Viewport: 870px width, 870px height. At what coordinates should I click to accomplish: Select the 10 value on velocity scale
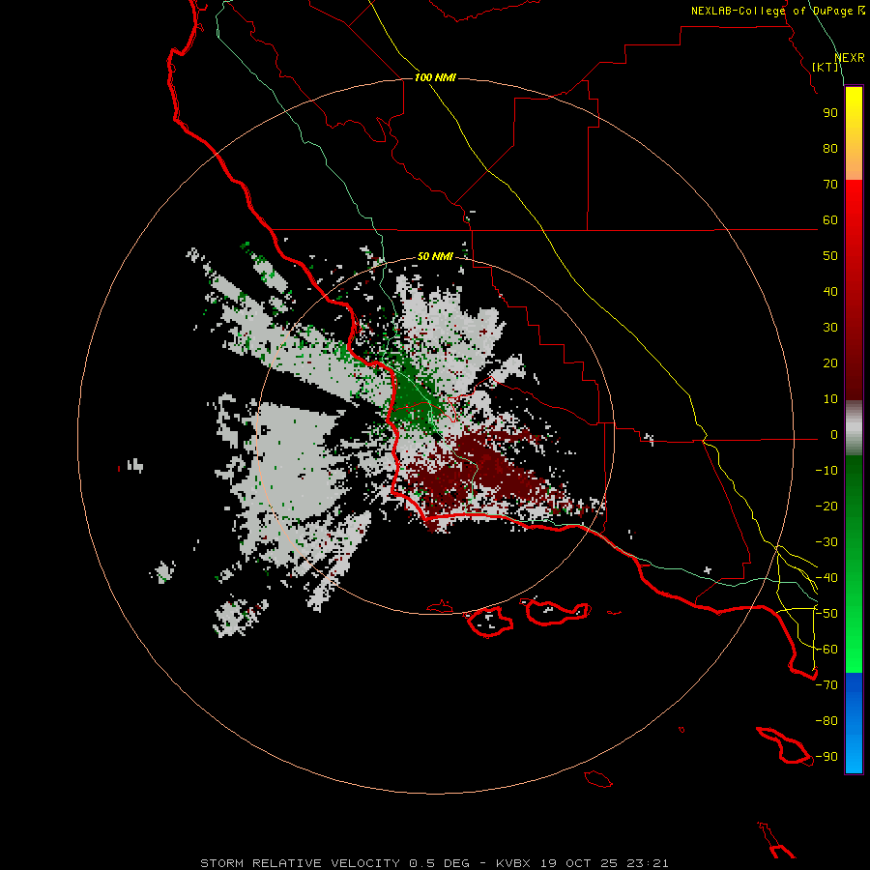[x=830, y=399]
